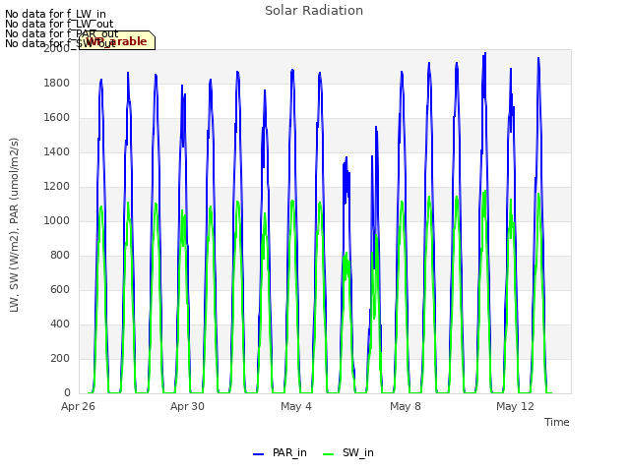The image size is (630, 472).
Task: Click the green SW_in legend color marker
Action: 328,454
